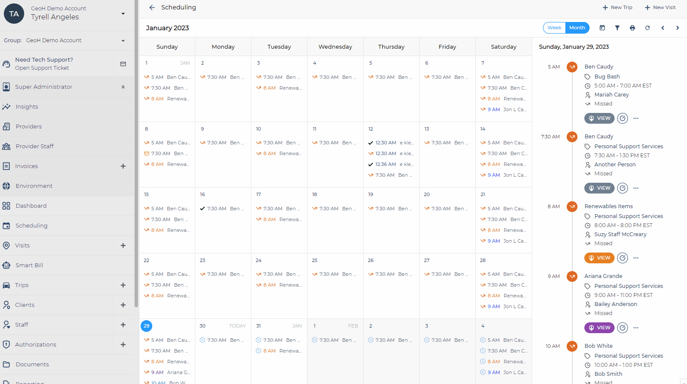
Task: Open support ticket envelope icon
Action: pyautogui.click(x=123, y=64)
